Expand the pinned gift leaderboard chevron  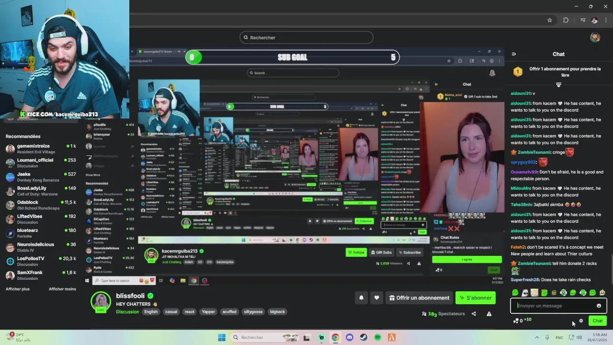pyautogui.click(x=558, y=85)
